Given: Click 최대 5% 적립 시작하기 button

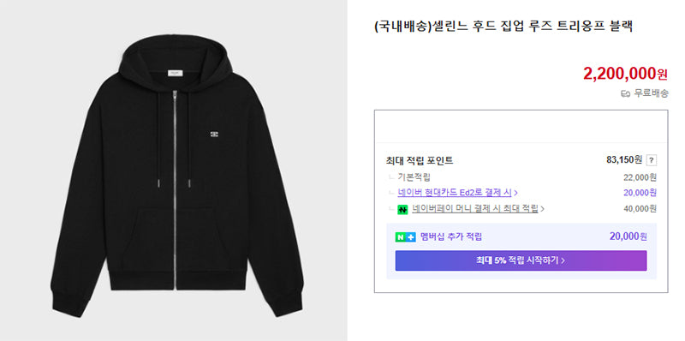Looking at the screenshot, I should [521, 260].
